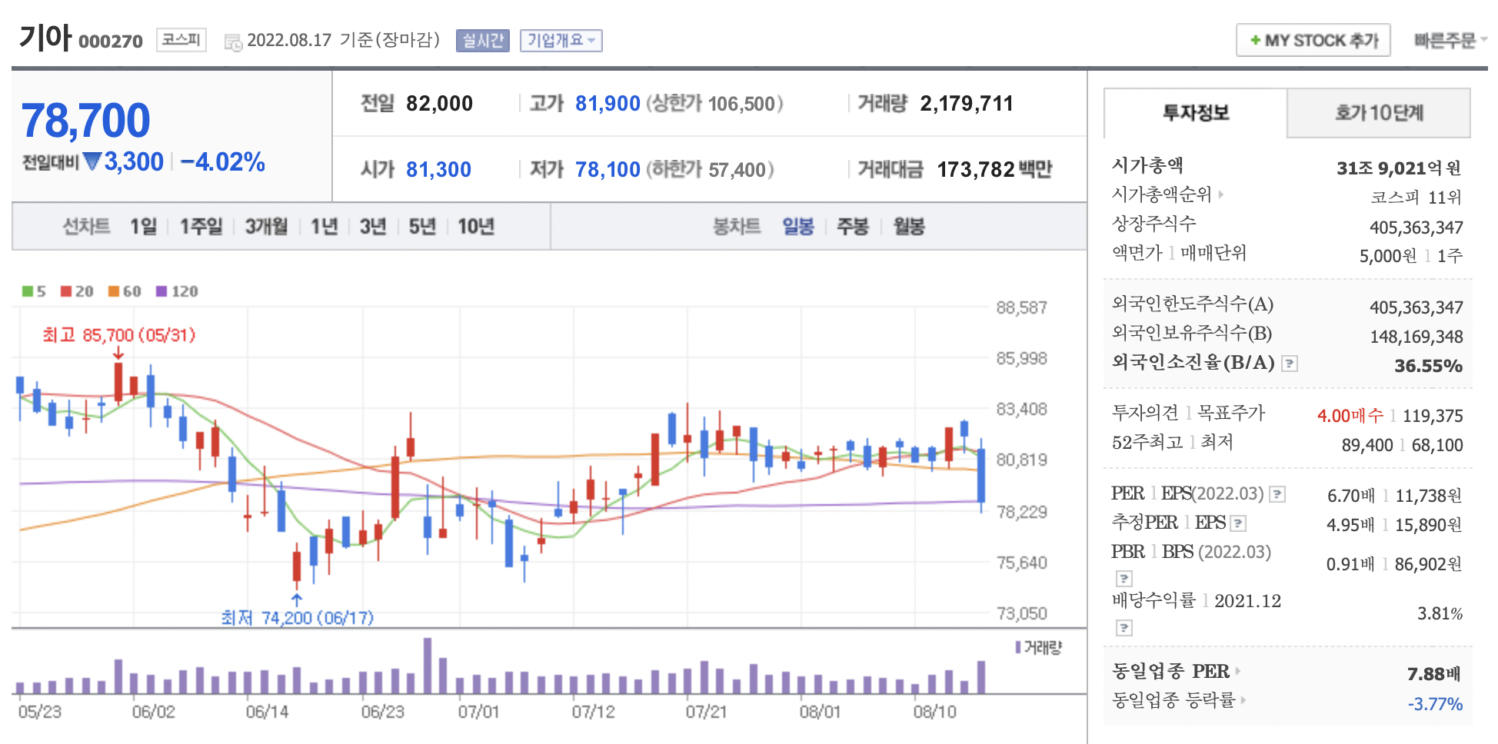Click the purple 120-day moving average legend
The width and height of the screenshot is (1498, 744).
pyautogui.click(x=177, y=291)
